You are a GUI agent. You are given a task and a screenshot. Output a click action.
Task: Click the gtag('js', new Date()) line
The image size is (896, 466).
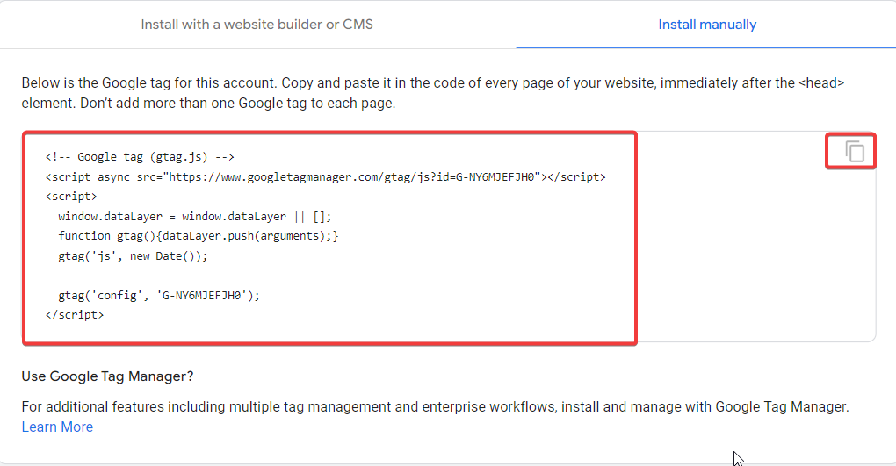click(132, 256)
